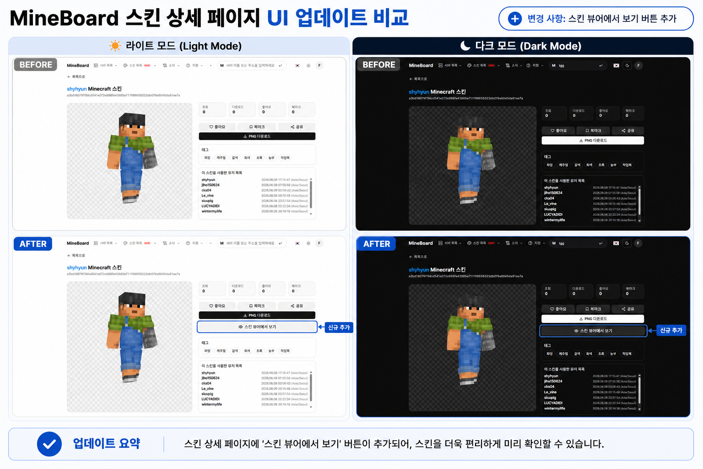Click the 공유 share icon in light BEFORE panel

point(292,127)
